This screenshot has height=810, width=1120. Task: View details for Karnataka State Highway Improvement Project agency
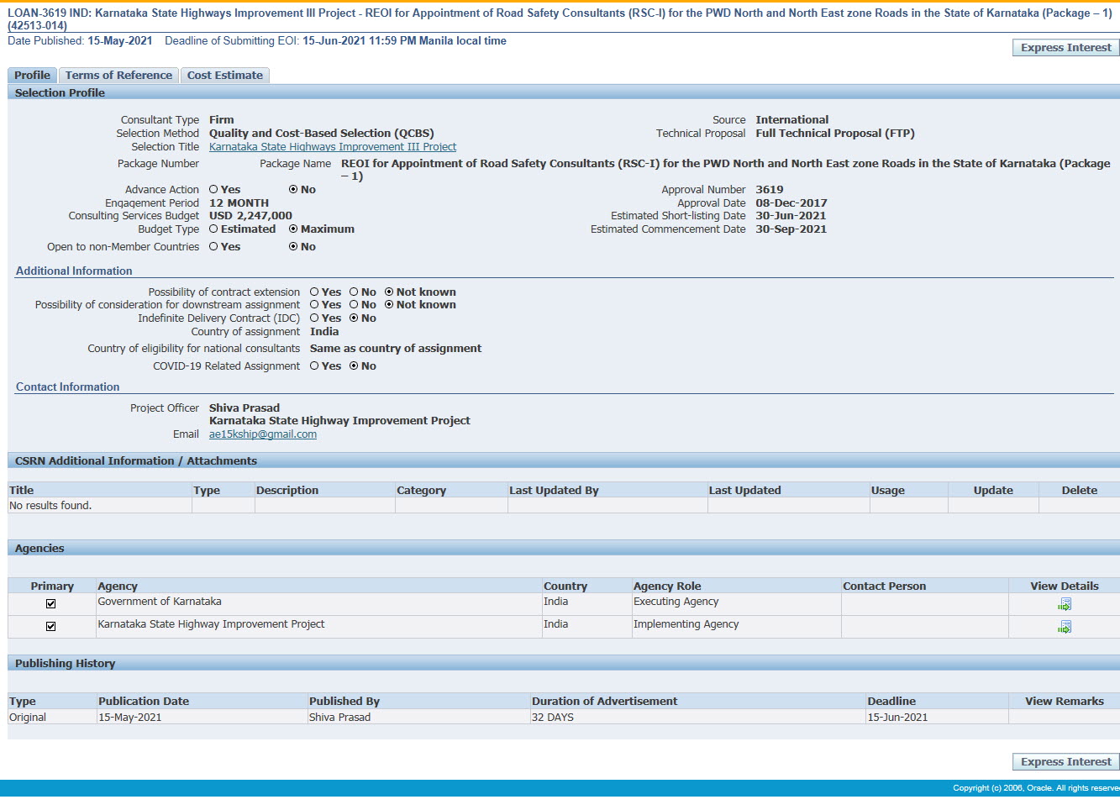(1065, 627)
